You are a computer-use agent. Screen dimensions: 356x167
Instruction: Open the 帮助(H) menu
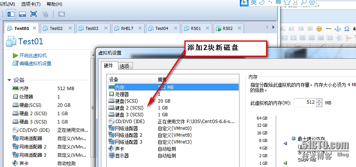click(x=55, y=4)
